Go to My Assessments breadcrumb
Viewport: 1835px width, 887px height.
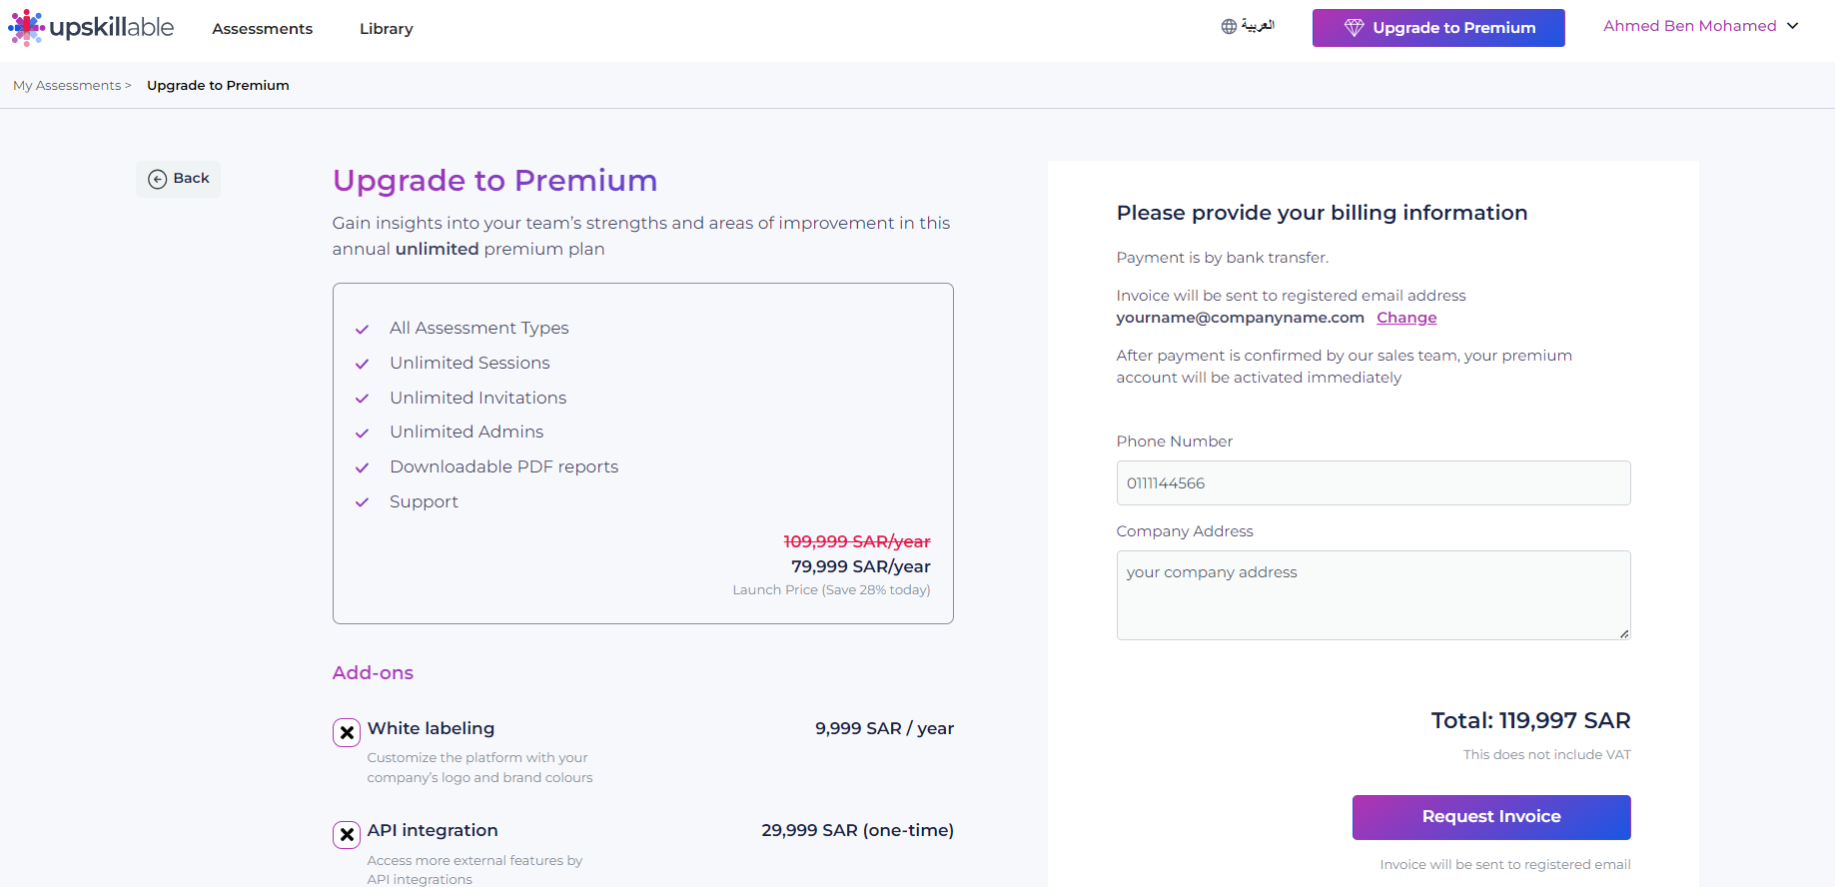[67, 86]
